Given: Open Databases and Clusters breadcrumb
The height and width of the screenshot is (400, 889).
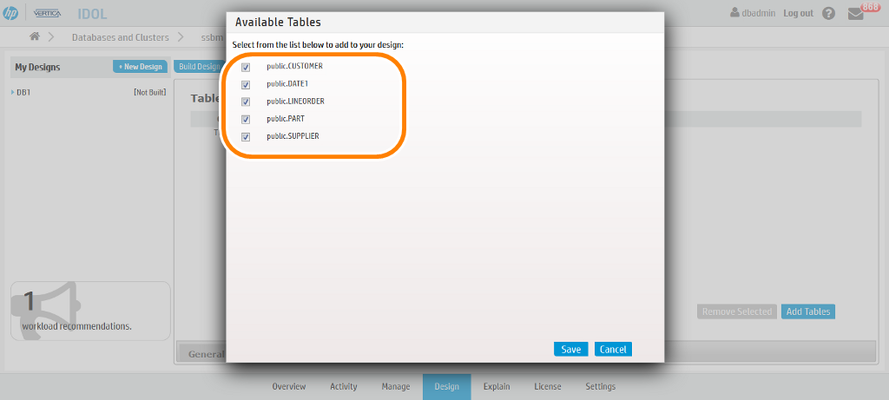Looking at the screenshot, I should [120, 36].
